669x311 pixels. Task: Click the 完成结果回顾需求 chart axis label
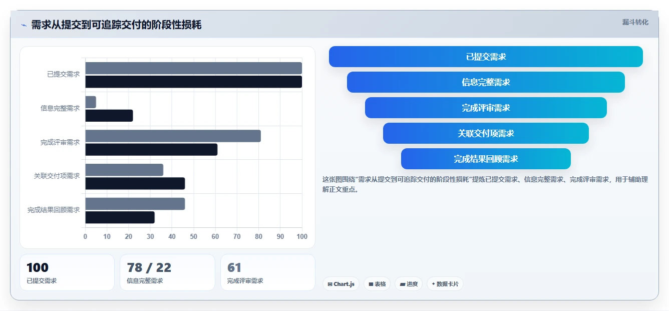coord(54,210)
